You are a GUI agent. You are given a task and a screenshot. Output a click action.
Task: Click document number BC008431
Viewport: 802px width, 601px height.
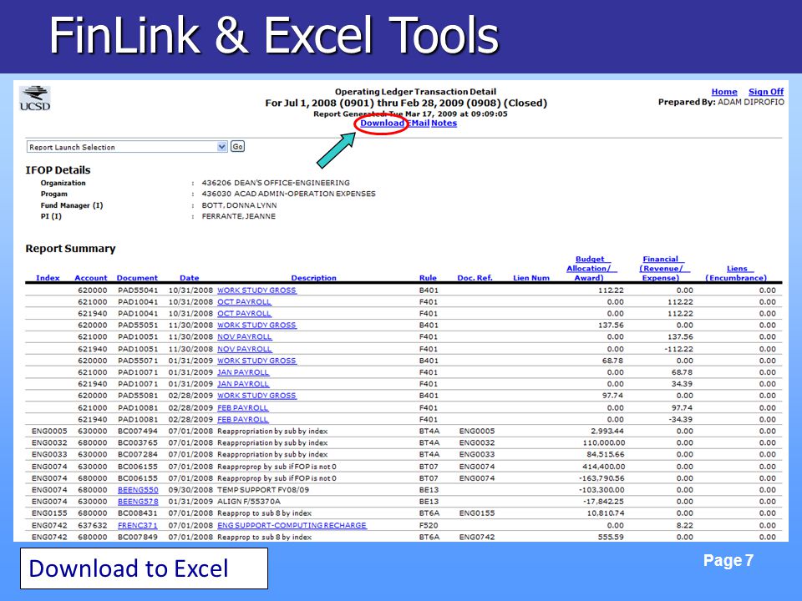point(138,513)
